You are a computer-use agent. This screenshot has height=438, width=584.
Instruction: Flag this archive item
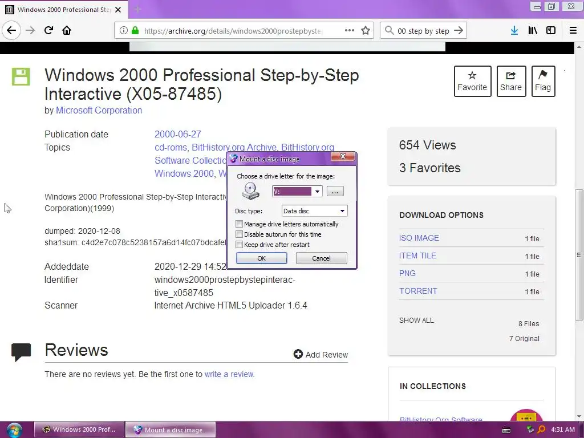click(x=543, y=81)
